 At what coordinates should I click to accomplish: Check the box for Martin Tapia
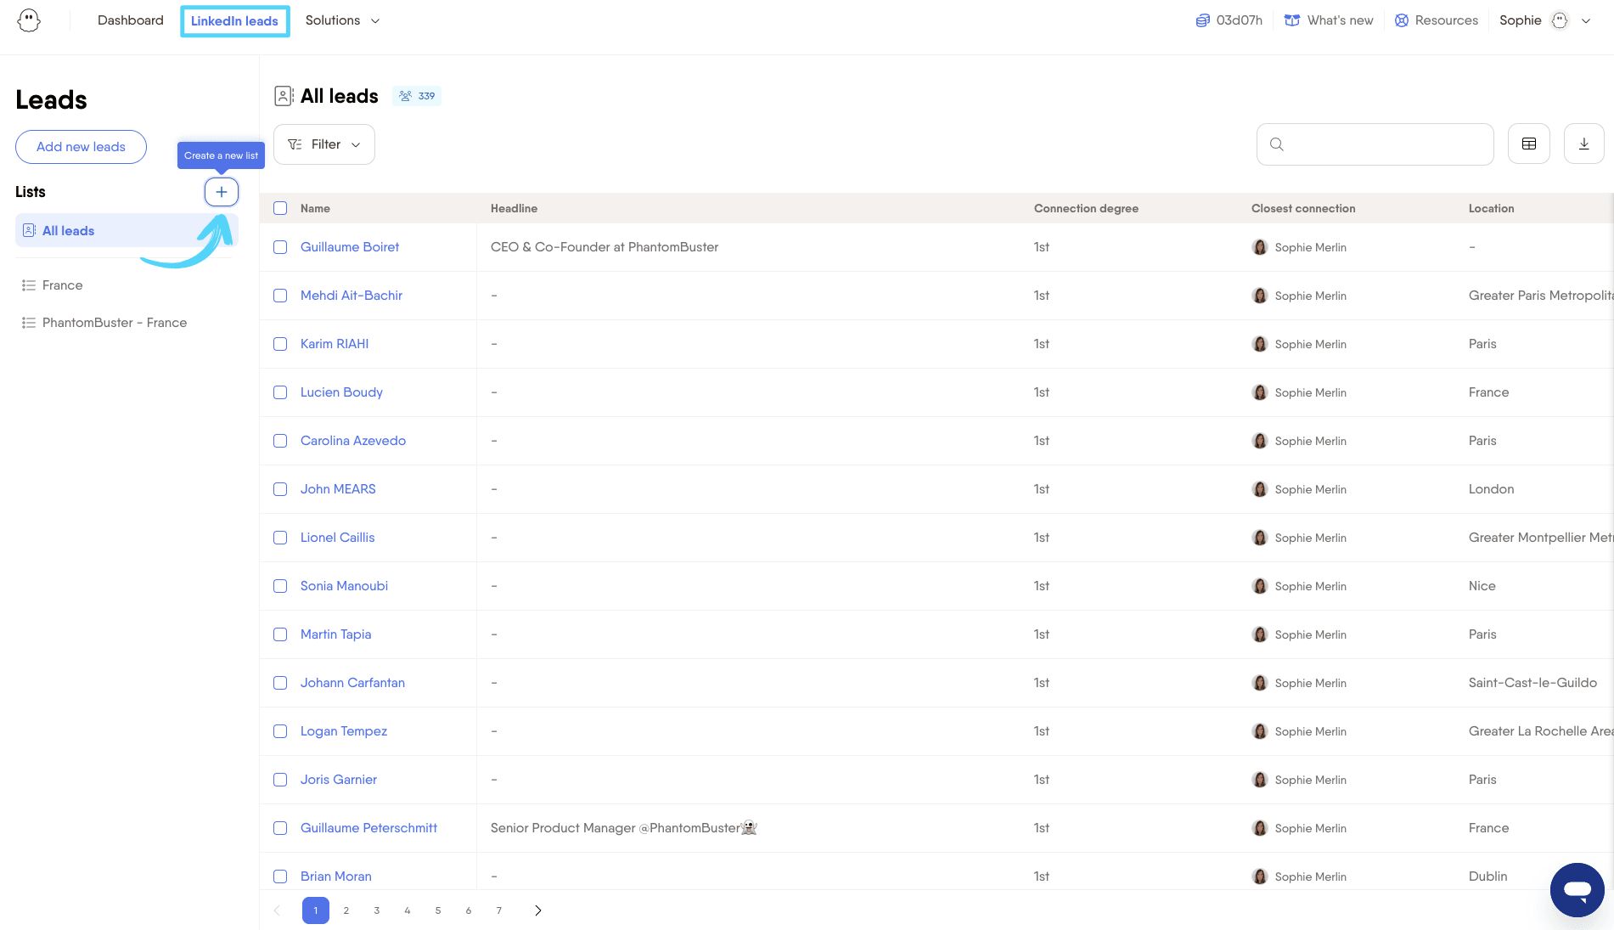pos(280,634)
